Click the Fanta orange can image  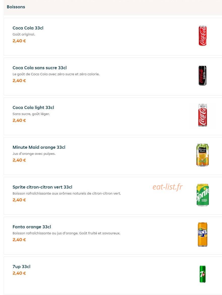(202, 234)
